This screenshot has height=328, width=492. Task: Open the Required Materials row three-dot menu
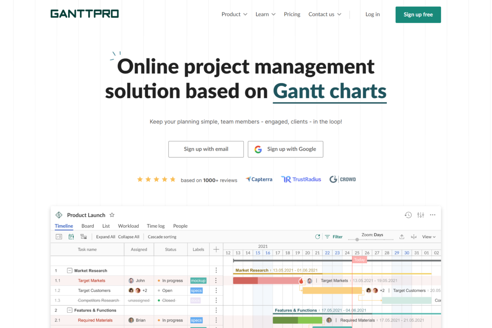click(x=216, y=320)
